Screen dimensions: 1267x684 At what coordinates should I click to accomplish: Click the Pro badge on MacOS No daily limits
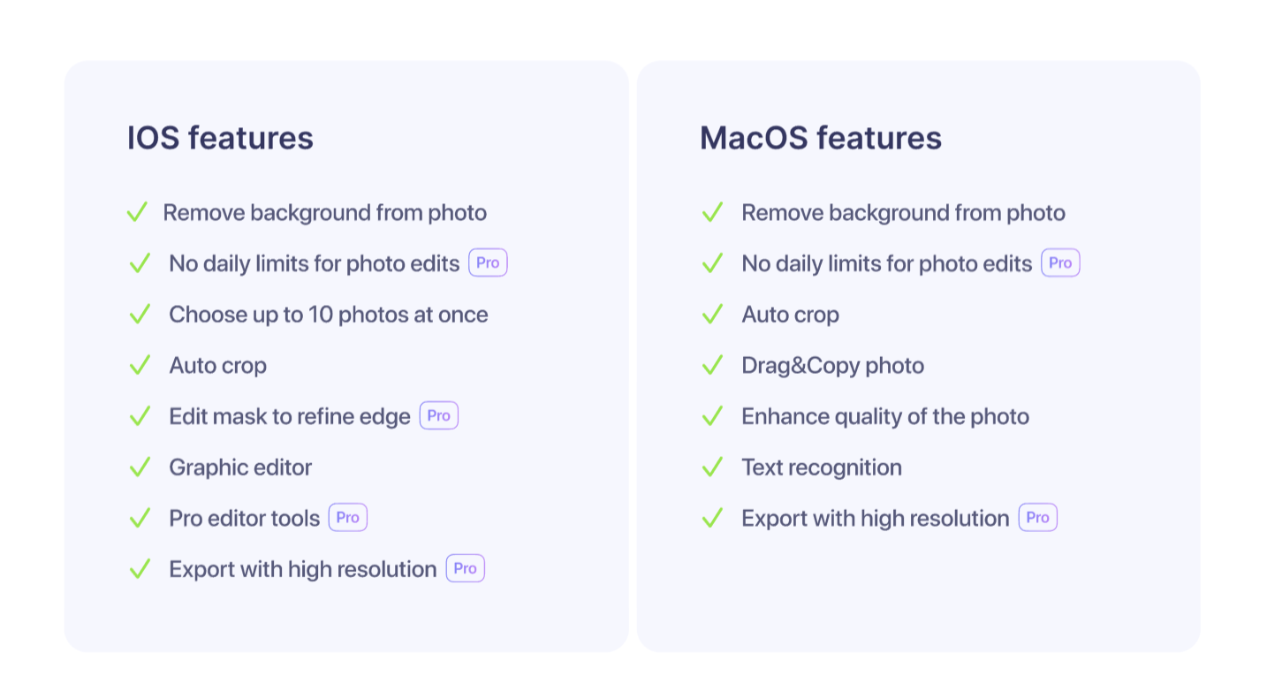click(1060, 263)
